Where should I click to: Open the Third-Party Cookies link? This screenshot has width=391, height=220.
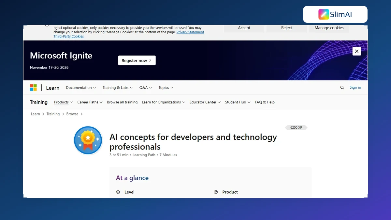[x=69, y=37]
